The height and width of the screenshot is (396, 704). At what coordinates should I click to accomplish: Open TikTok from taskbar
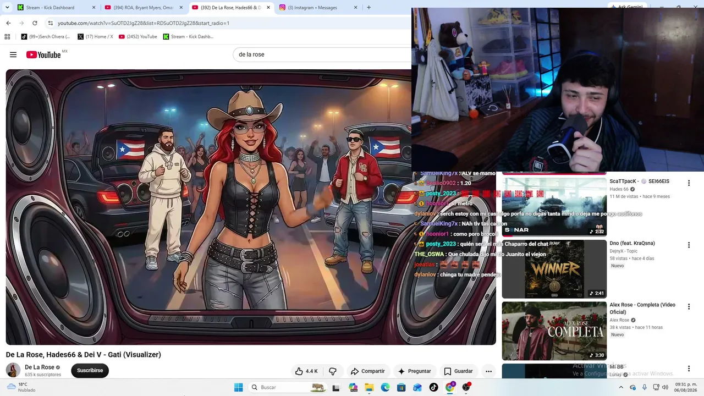point(433,387)
